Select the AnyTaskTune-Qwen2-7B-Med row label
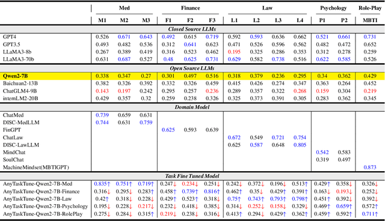 pyautogui.click(x=37, y=184)
